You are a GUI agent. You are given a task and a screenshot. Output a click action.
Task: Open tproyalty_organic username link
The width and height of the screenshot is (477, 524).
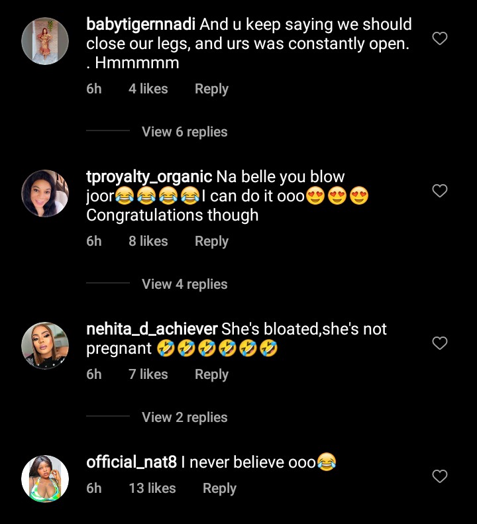[149, 177]
